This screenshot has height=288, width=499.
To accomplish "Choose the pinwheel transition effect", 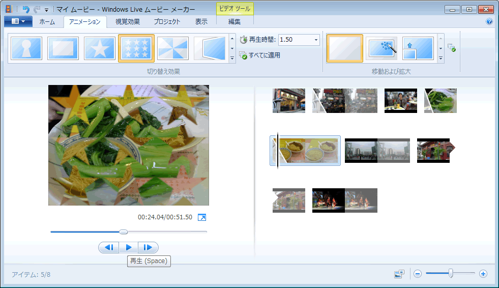I will 172,48.
